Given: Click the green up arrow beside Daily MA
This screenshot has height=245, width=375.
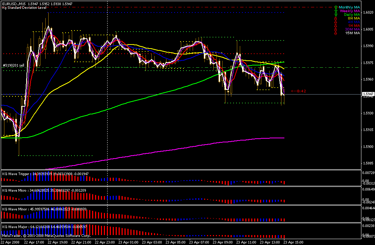Looking at the screenshot, I should [336, 15].
